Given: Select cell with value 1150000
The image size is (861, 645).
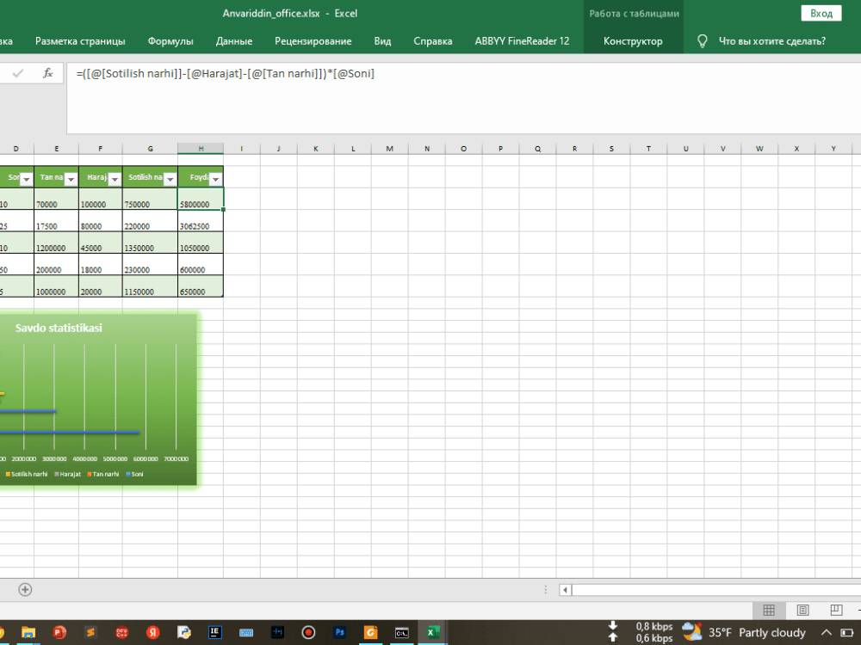Looking at the screenshot, I should 150,286.
